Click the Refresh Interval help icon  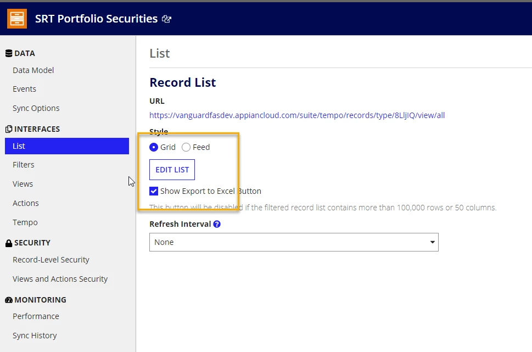tap(217, 224)
